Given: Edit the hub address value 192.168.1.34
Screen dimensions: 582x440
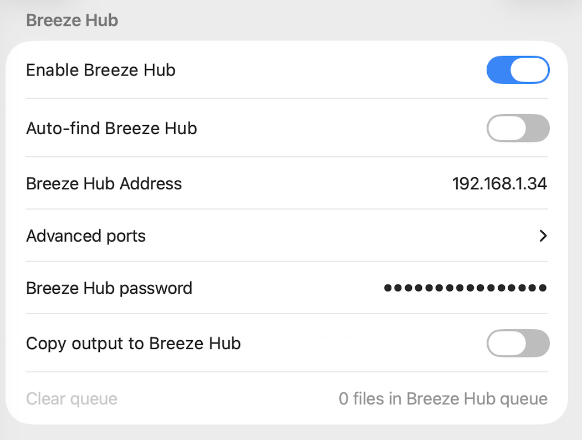Looking at the screenshot, I should pos(499,183).
